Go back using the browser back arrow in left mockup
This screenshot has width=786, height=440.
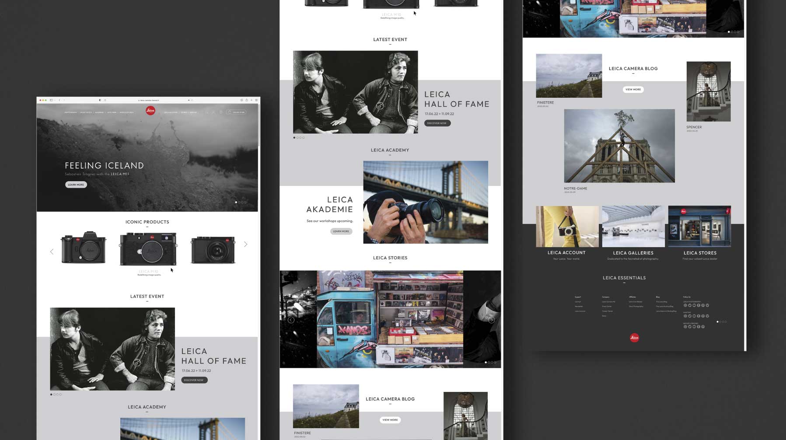point(59,100)
